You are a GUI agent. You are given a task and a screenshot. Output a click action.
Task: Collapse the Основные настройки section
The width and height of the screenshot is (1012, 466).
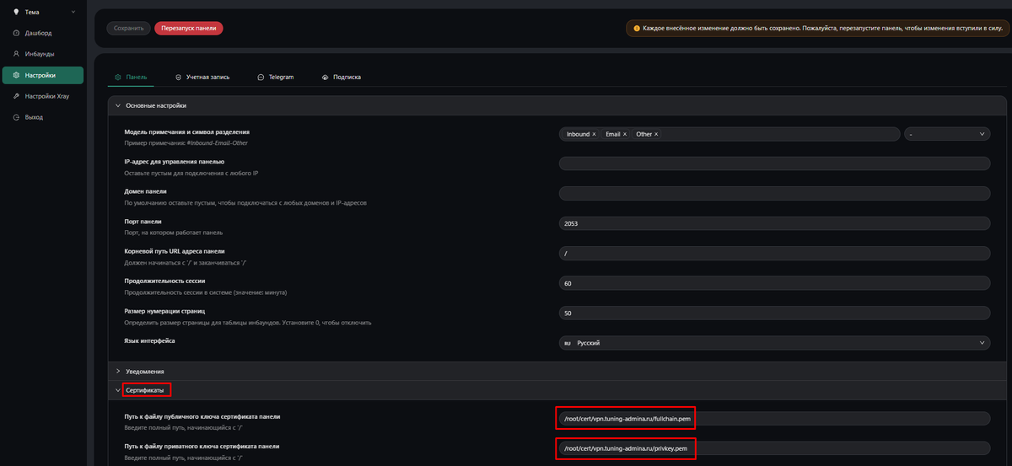point(118,106)
